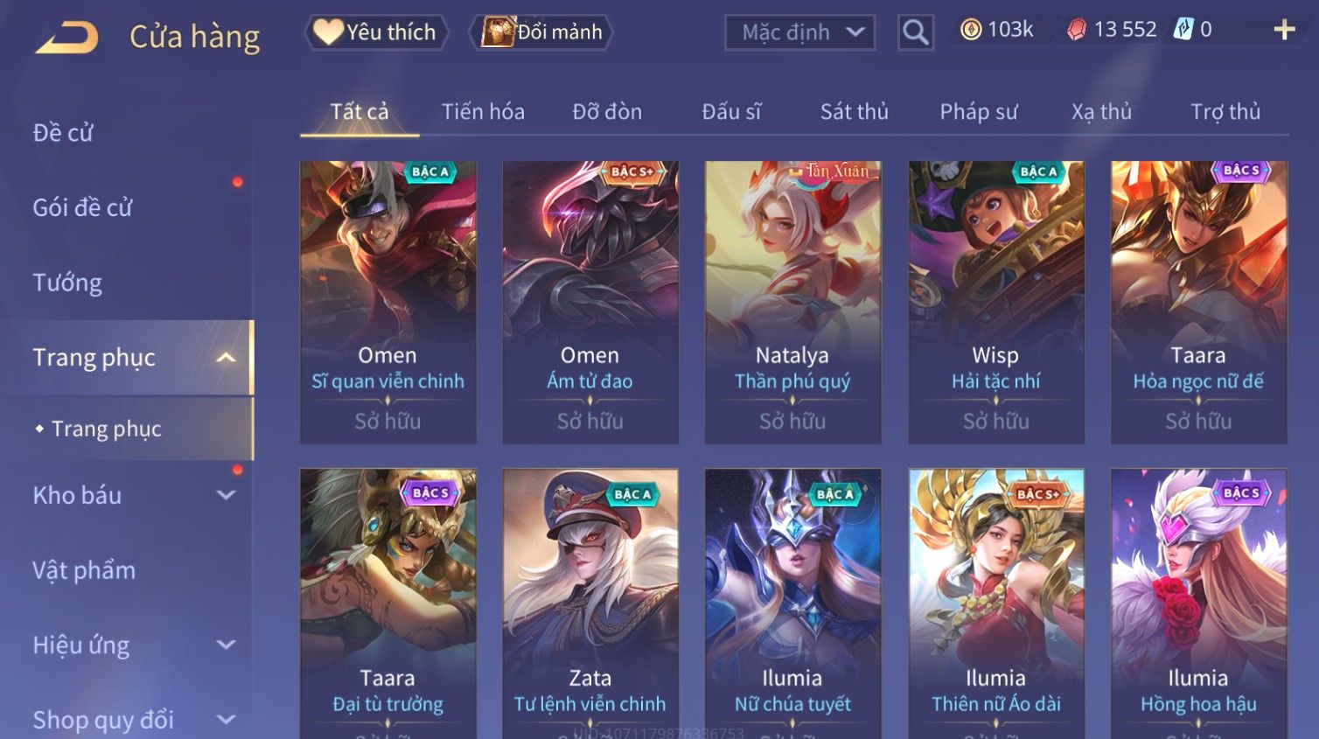Collapse the Trang phục sidebar section
1319x739 pixels.
point(226,358)
